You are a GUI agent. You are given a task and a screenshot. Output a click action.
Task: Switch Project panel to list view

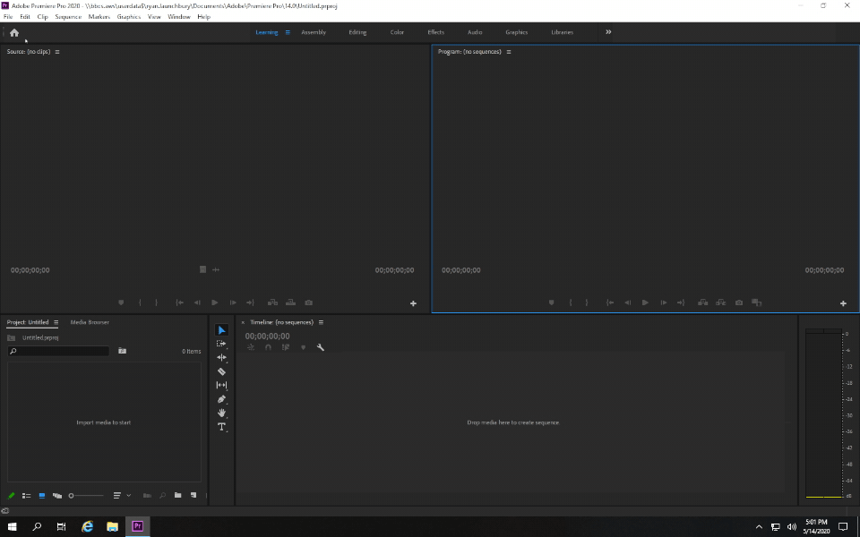pos(27,495)
